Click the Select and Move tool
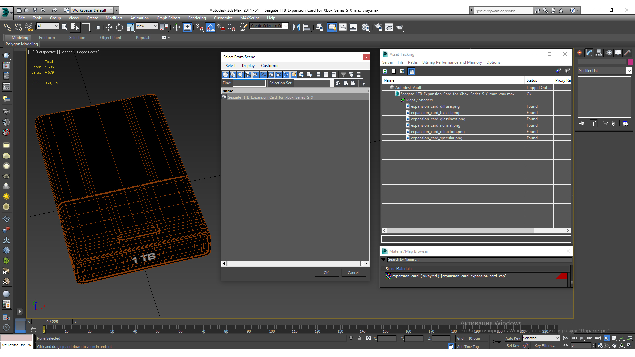Viewport: 635px width, 357px height. [109, 27]
